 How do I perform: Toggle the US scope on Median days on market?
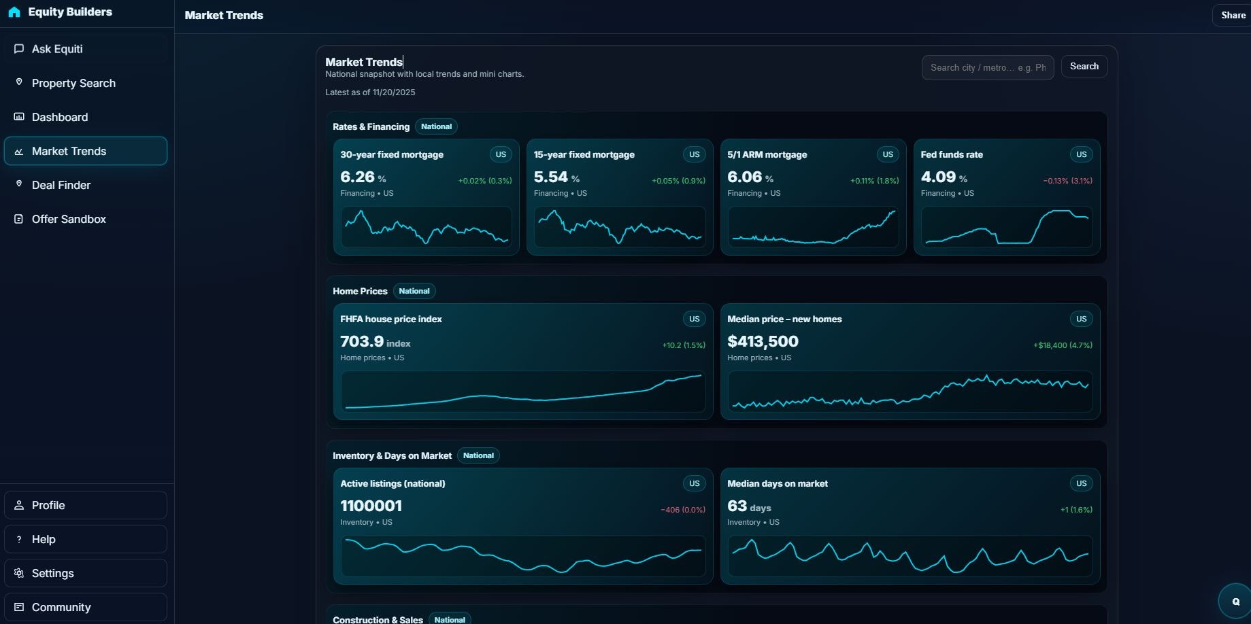pos(1081,483)
